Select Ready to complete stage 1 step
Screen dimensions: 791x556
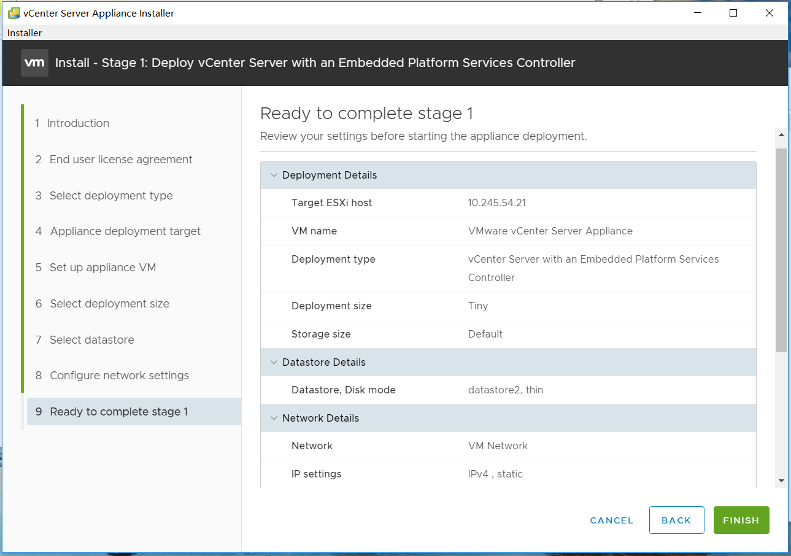(x=134, y=412)
